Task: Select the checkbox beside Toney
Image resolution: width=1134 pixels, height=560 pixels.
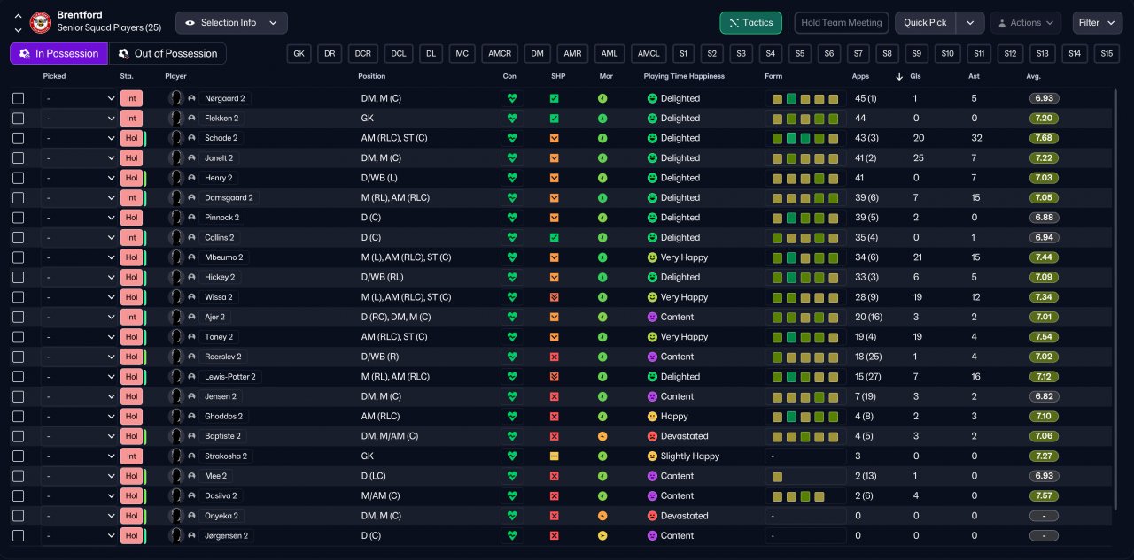Action: [x=19, y=337]
